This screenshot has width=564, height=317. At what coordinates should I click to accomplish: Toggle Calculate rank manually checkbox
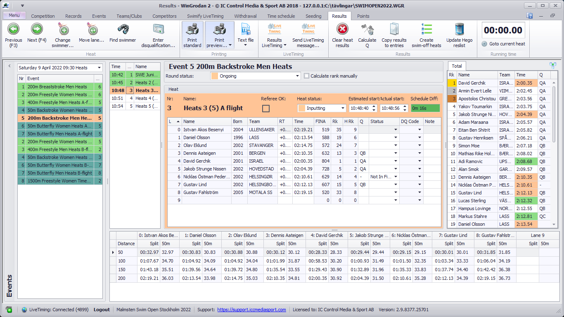306,76
